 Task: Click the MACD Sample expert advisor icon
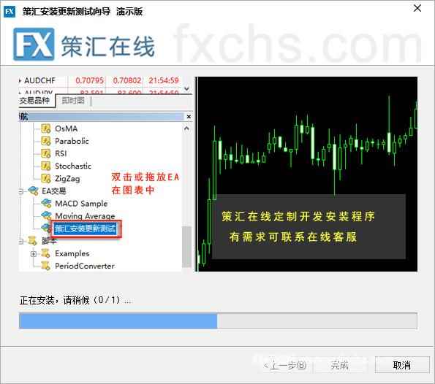coord(46,204)
